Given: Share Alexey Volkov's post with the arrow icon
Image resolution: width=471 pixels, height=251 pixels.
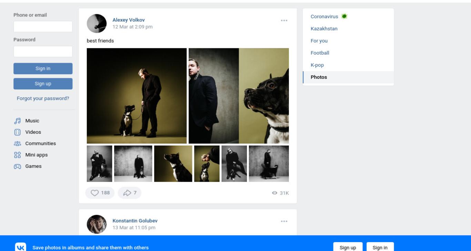Looking at the screenshot, I should click(x=127, y=193).
